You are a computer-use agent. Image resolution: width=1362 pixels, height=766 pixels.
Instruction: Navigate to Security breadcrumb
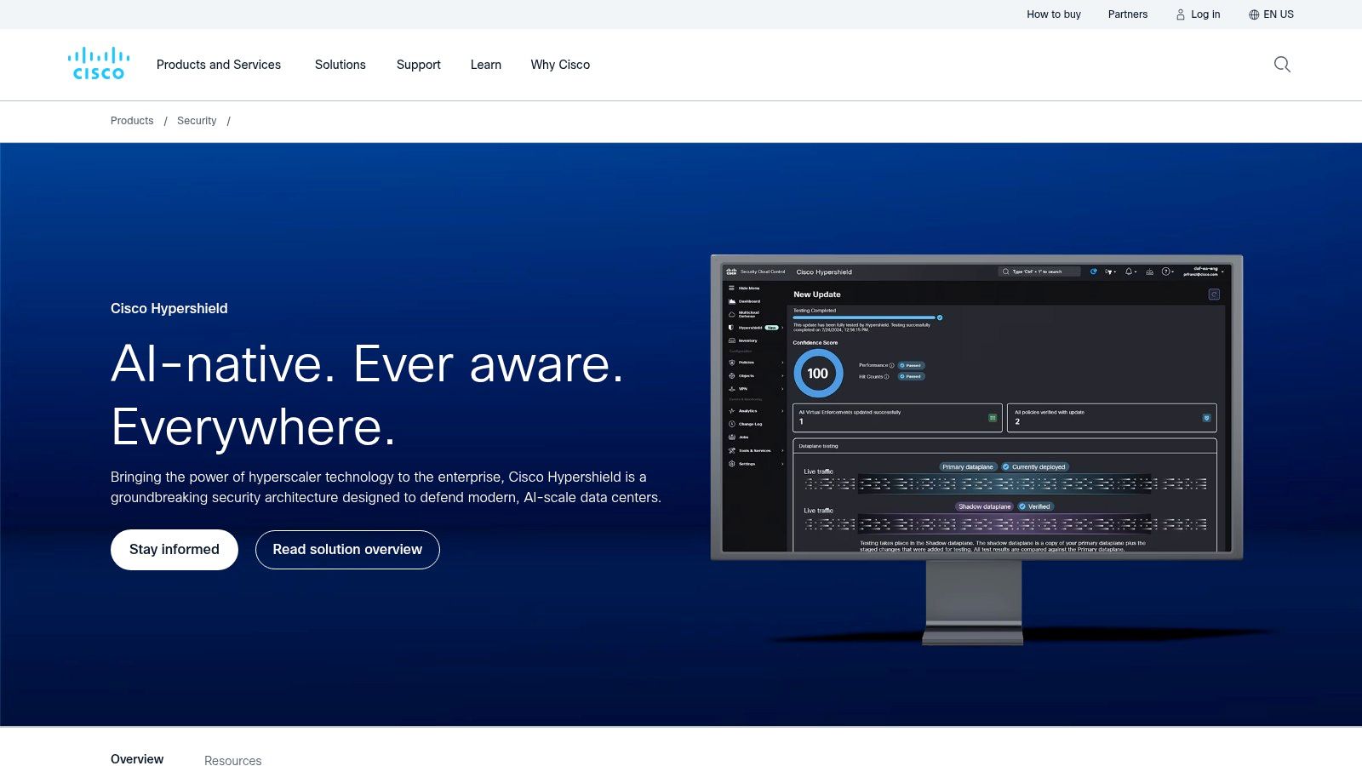(x=197, y=121)
